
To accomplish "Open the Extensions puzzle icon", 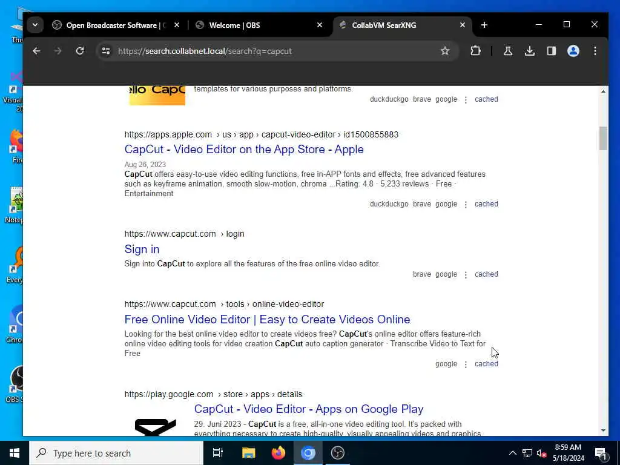I will pyautogui.click(x=476, y=51).
